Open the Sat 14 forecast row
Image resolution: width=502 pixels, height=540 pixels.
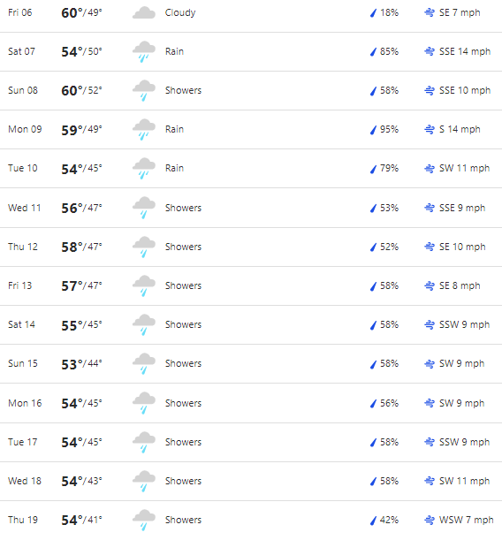click(x=251, y=324)
